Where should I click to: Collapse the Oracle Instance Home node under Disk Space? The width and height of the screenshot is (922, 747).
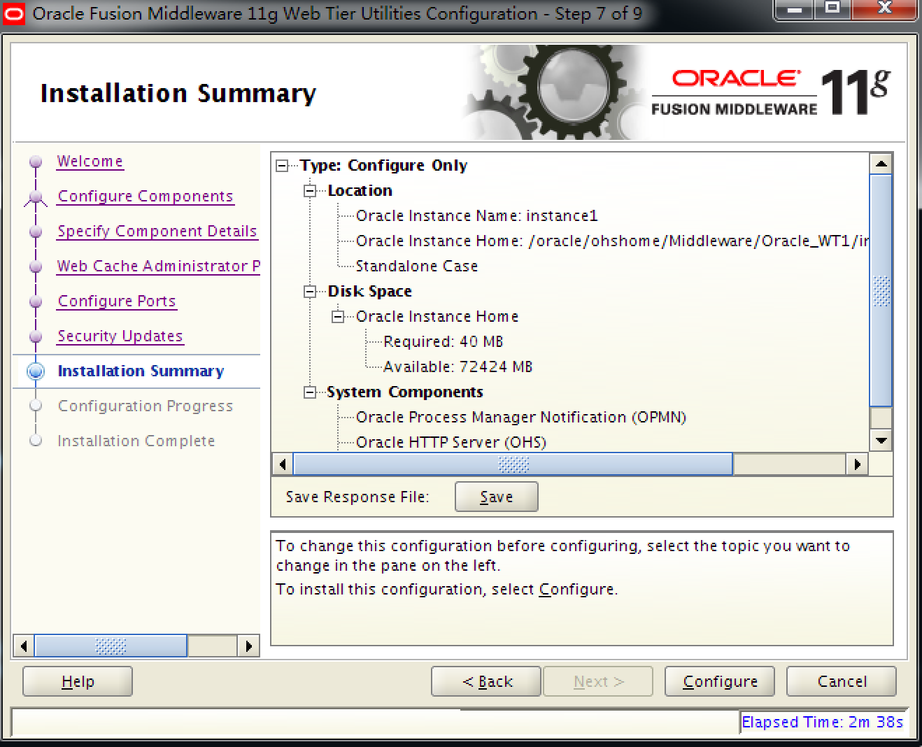(338, 317)
